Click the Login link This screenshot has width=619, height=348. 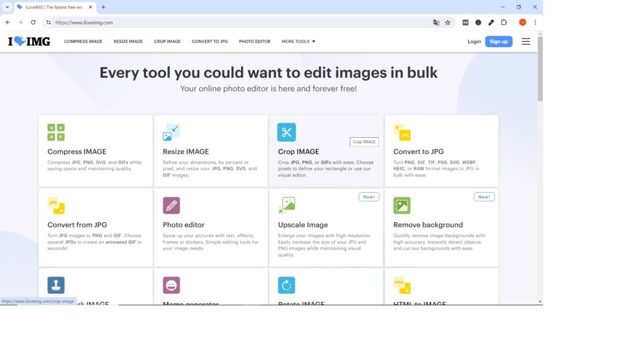click(474, 42)
